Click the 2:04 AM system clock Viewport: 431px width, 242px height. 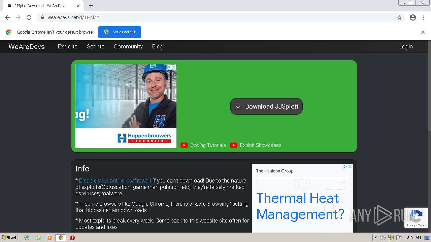tap(413, 238)
